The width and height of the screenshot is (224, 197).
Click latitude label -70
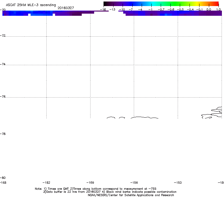[3, 10]
